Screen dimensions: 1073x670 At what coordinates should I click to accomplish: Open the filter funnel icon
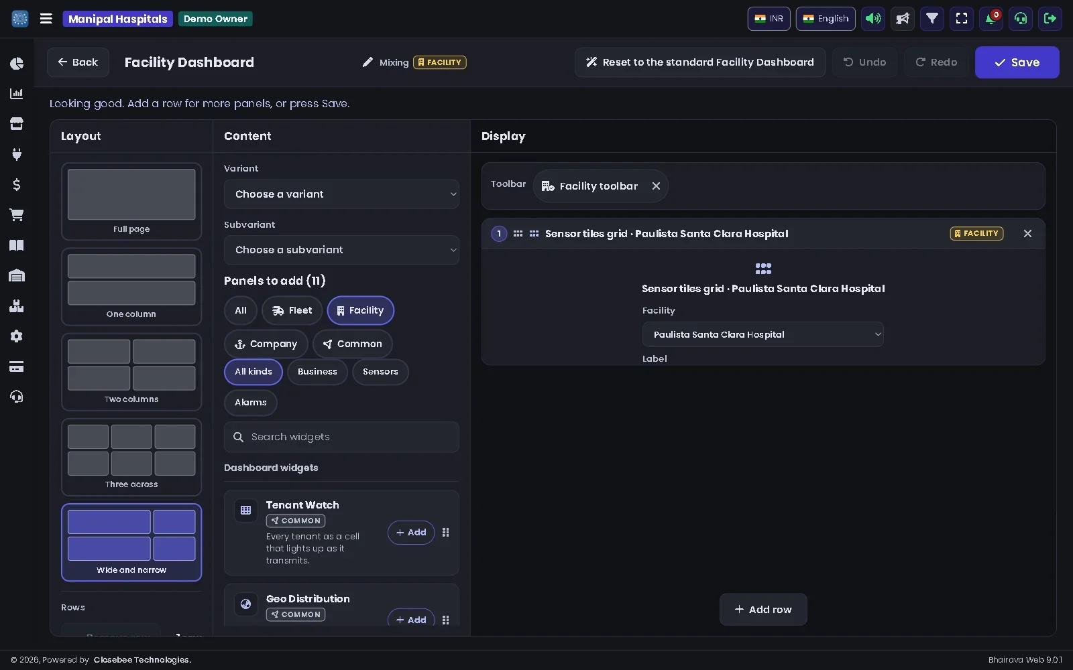point(932,19)
